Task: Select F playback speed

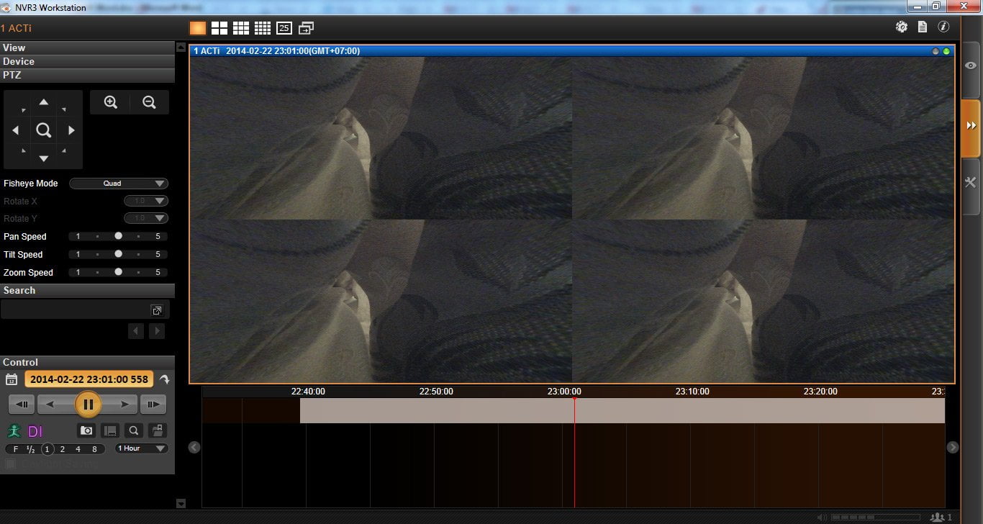Action: coord(16,449)
